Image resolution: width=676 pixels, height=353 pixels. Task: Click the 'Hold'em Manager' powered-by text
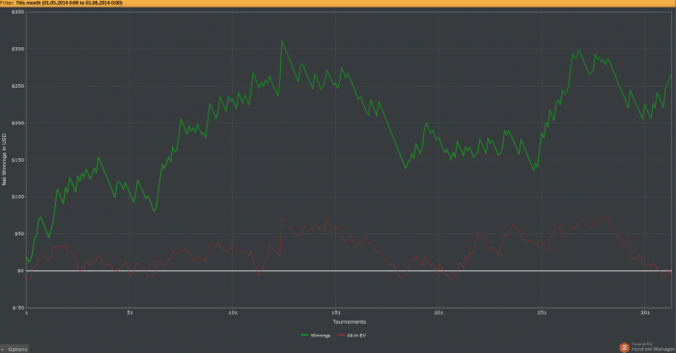click(x=653, y=349)
